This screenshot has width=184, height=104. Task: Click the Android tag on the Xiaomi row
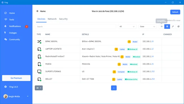tap(136, 57)
